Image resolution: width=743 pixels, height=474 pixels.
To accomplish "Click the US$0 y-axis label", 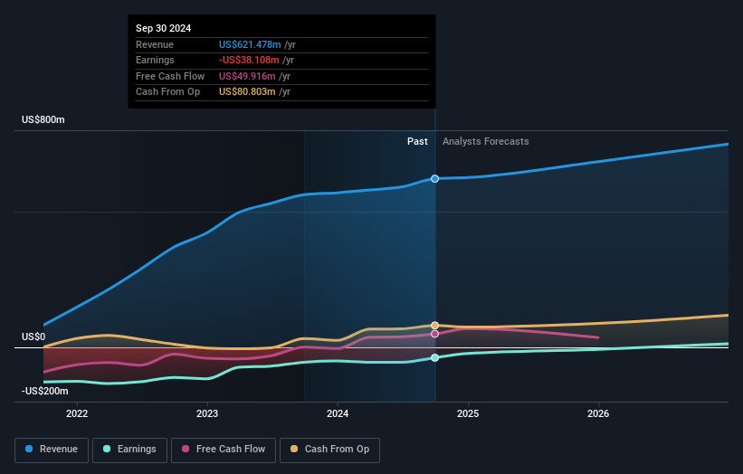I will [33, 337].
